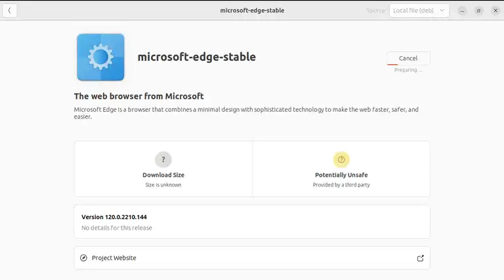Open the Potentially Unsafe info card
The width and height of the screenshot is (504, 280).
pos(341,169)
